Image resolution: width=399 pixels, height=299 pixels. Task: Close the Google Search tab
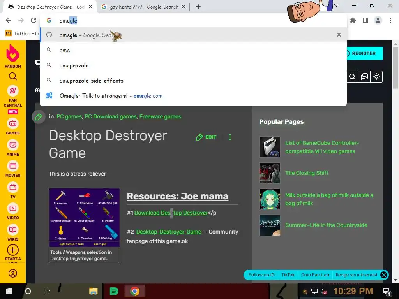pyautogui.click(x=184, y=7)
